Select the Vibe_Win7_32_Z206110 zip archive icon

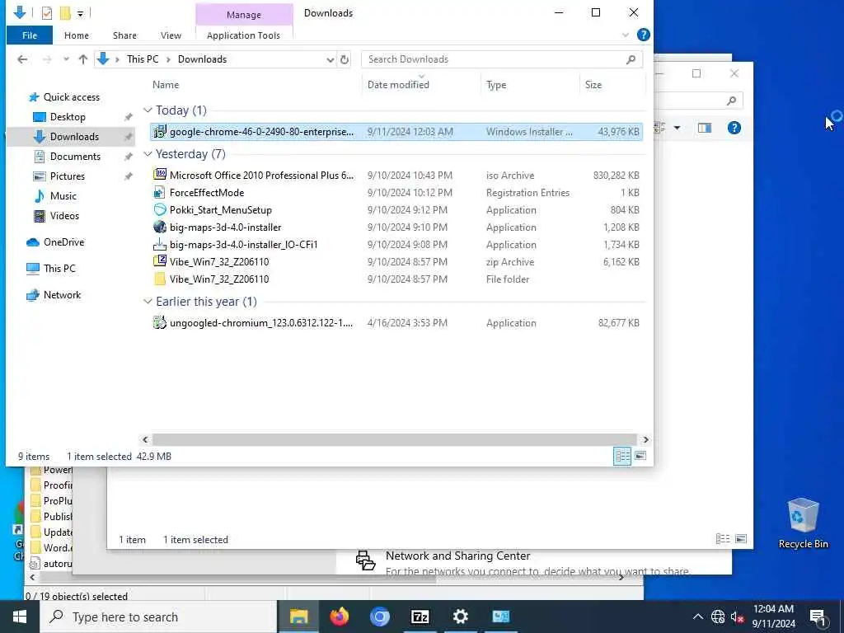click(159, 261)
